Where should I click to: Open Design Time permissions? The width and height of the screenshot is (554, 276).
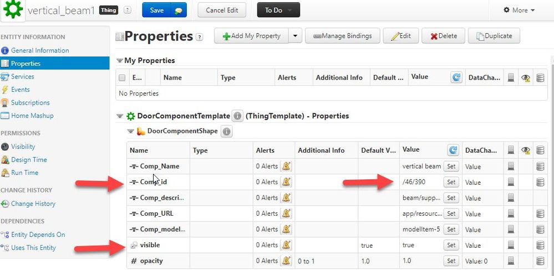pos(29,160)
